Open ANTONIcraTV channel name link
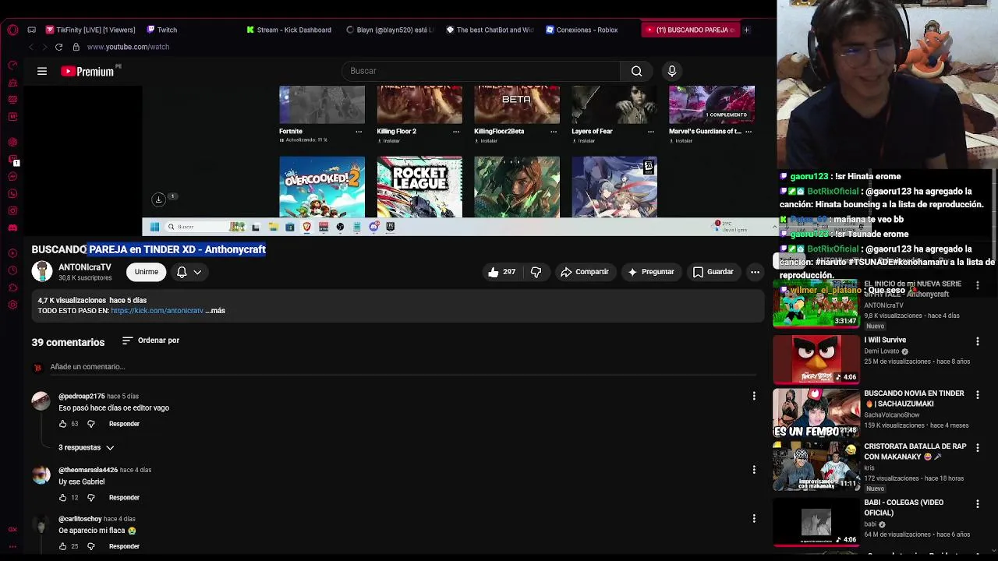 coord(85,267)
